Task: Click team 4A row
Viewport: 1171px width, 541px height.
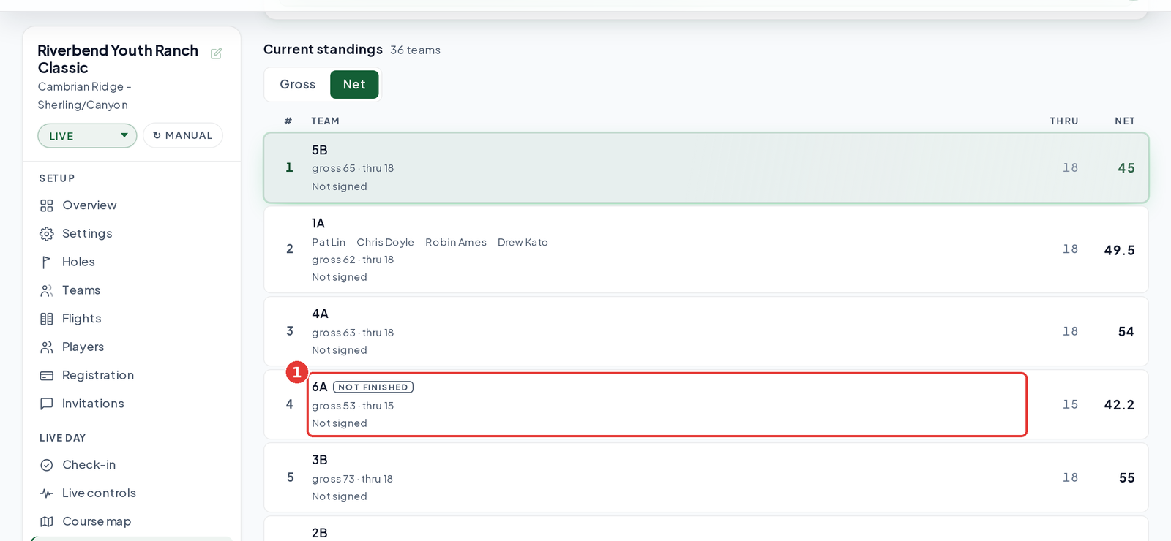Action: pyautogui.click(x=706, y=331)
